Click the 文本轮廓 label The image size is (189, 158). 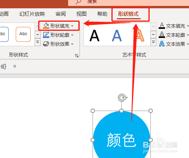pos(176,35)
